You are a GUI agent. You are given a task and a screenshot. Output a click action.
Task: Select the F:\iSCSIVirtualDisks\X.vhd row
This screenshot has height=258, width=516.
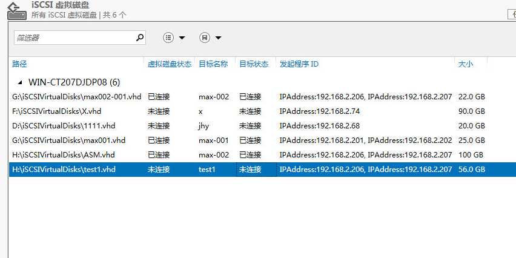coord(262,111)
